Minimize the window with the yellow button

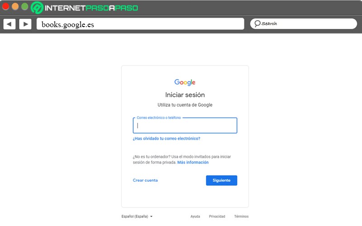pyautogui.click(x=15, y=7)
